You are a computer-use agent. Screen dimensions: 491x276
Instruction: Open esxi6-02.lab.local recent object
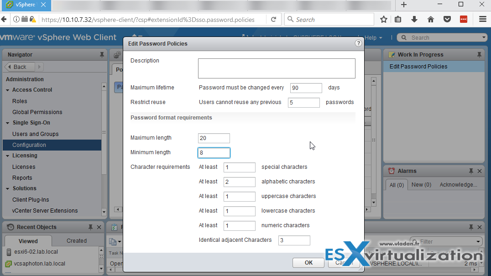coord(36,251)
